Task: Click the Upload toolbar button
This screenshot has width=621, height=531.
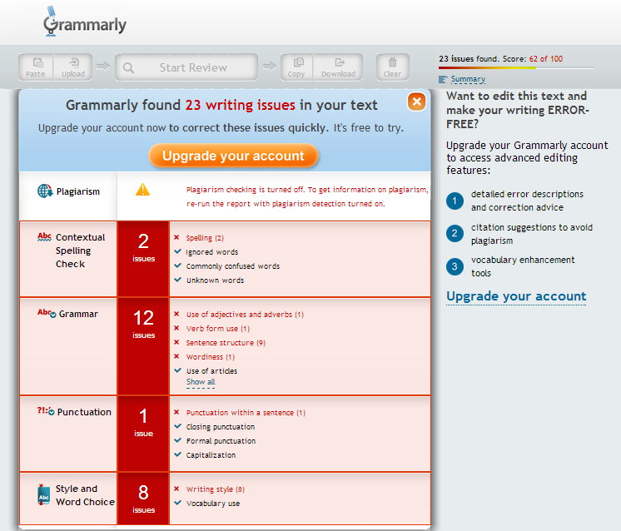Action: 73,67
